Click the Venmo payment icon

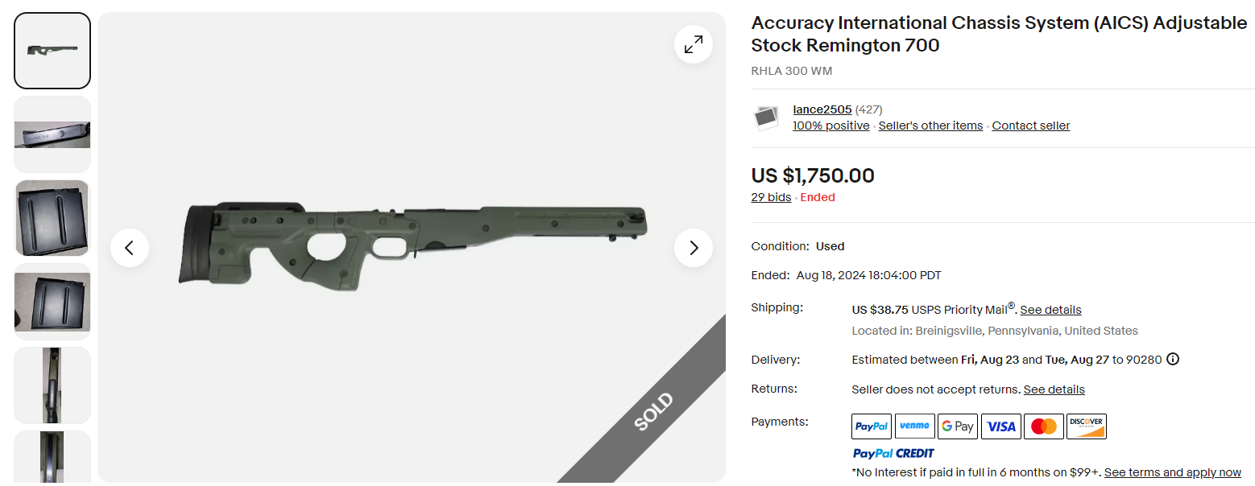(914, 426)
